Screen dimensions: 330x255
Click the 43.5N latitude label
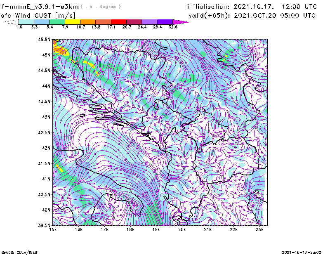point(44,101)
